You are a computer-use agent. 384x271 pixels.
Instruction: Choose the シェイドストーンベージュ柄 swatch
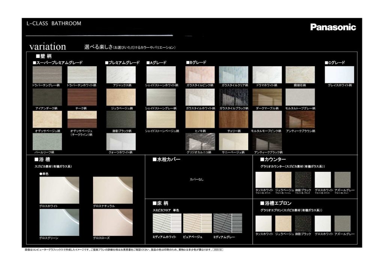pyautogui.click(x=161, y=119)
